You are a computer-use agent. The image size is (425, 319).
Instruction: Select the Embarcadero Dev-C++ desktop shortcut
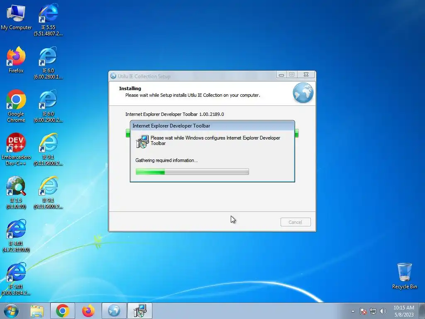[16, 149]
